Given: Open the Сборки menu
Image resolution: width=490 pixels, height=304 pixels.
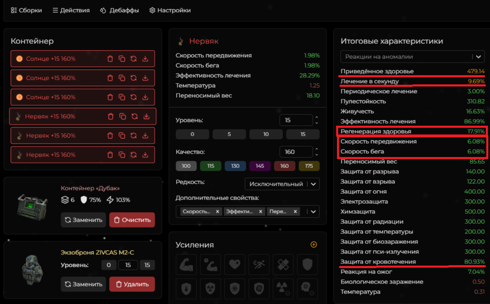Looking at the screenshot, I should (x=26, y=10).
